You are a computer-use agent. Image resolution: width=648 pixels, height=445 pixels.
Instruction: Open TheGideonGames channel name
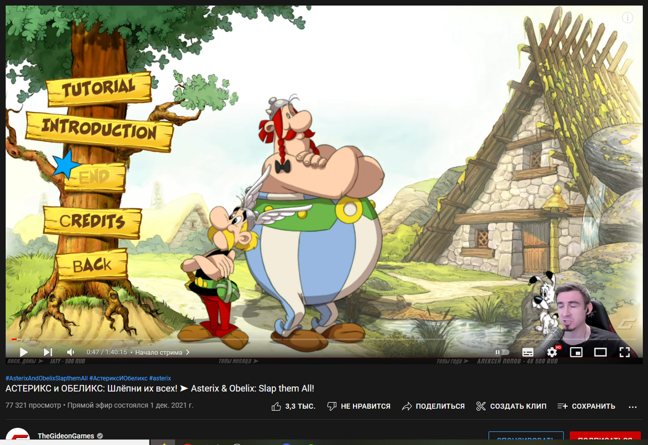66,436
